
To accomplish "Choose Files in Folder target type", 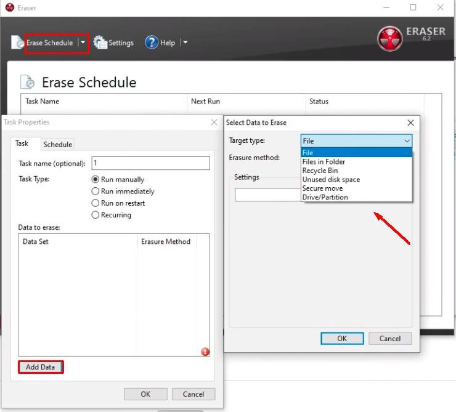I will click(356, 161).
